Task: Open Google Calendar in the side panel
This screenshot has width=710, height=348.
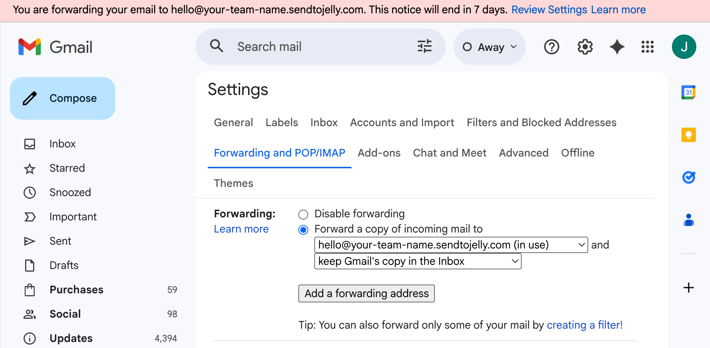Action: pos(689,92)
